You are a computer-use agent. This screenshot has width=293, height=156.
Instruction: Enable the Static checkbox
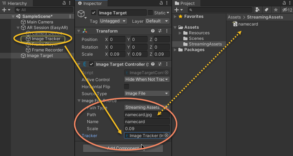(x=150, y=13)
